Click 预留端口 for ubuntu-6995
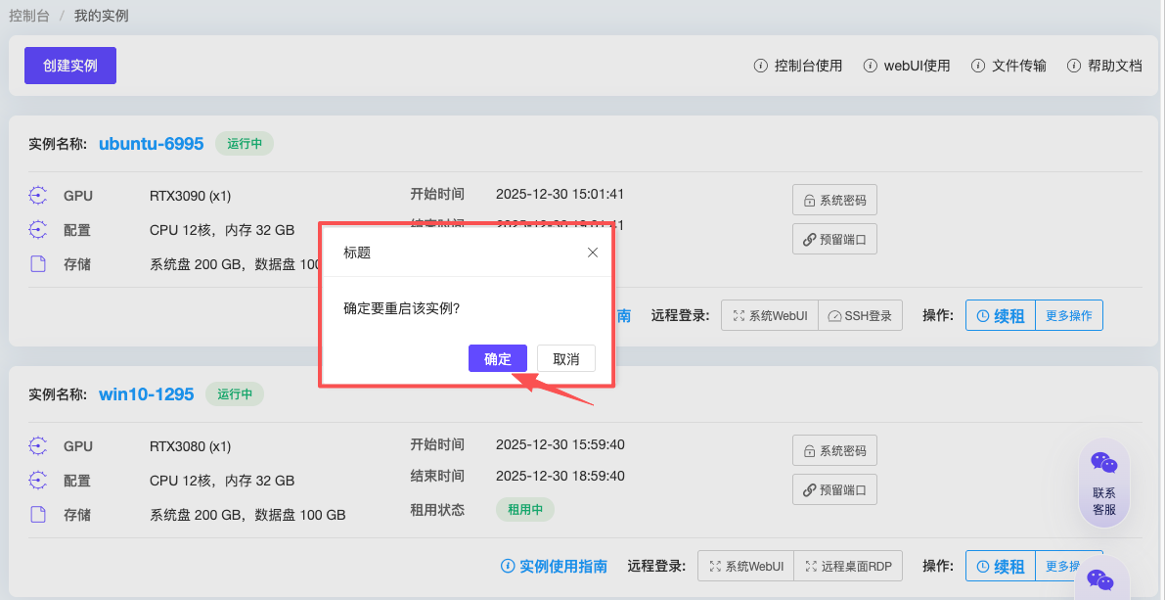Screen dimensions: 1165x600 click(x=834, y=239)
